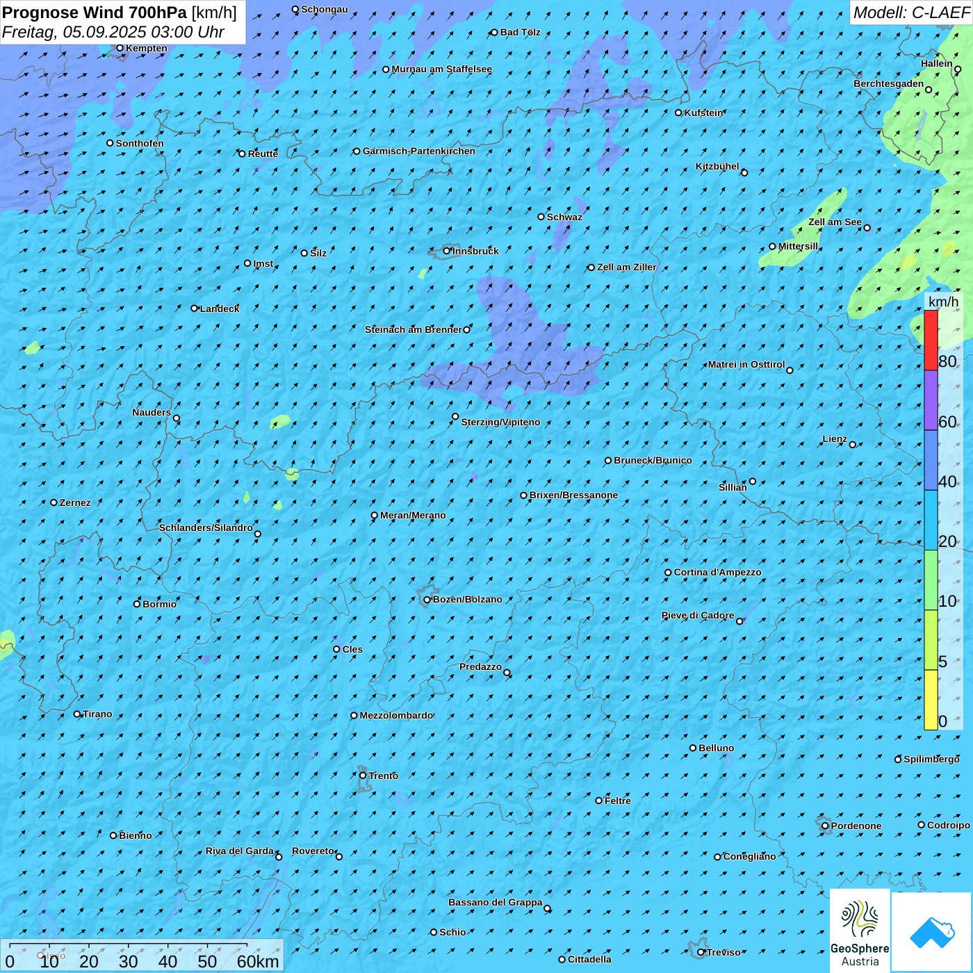Click the Reutte label

(263, 154)
